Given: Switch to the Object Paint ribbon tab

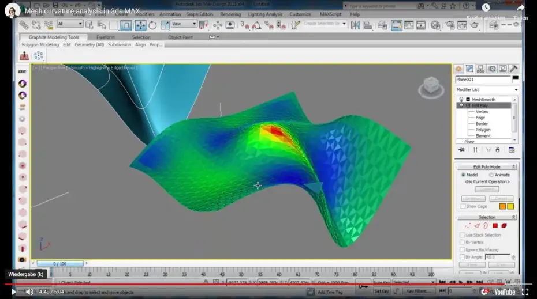Looking at the screenshot, I should (180, 37).
